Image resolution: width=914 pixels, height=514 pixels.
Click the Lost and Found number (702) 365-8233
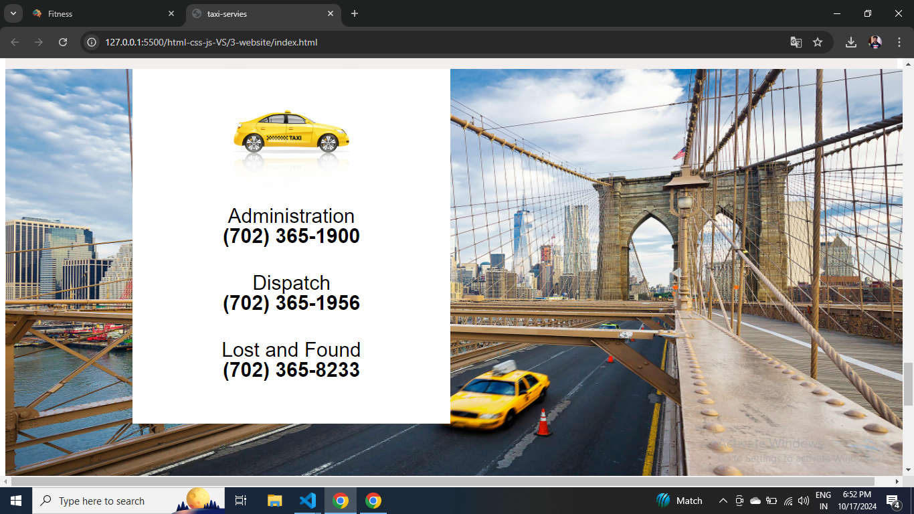(291, 370)
